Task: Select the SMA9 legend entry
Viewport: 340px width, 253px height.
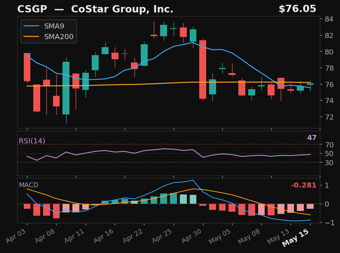Action: 44,26
